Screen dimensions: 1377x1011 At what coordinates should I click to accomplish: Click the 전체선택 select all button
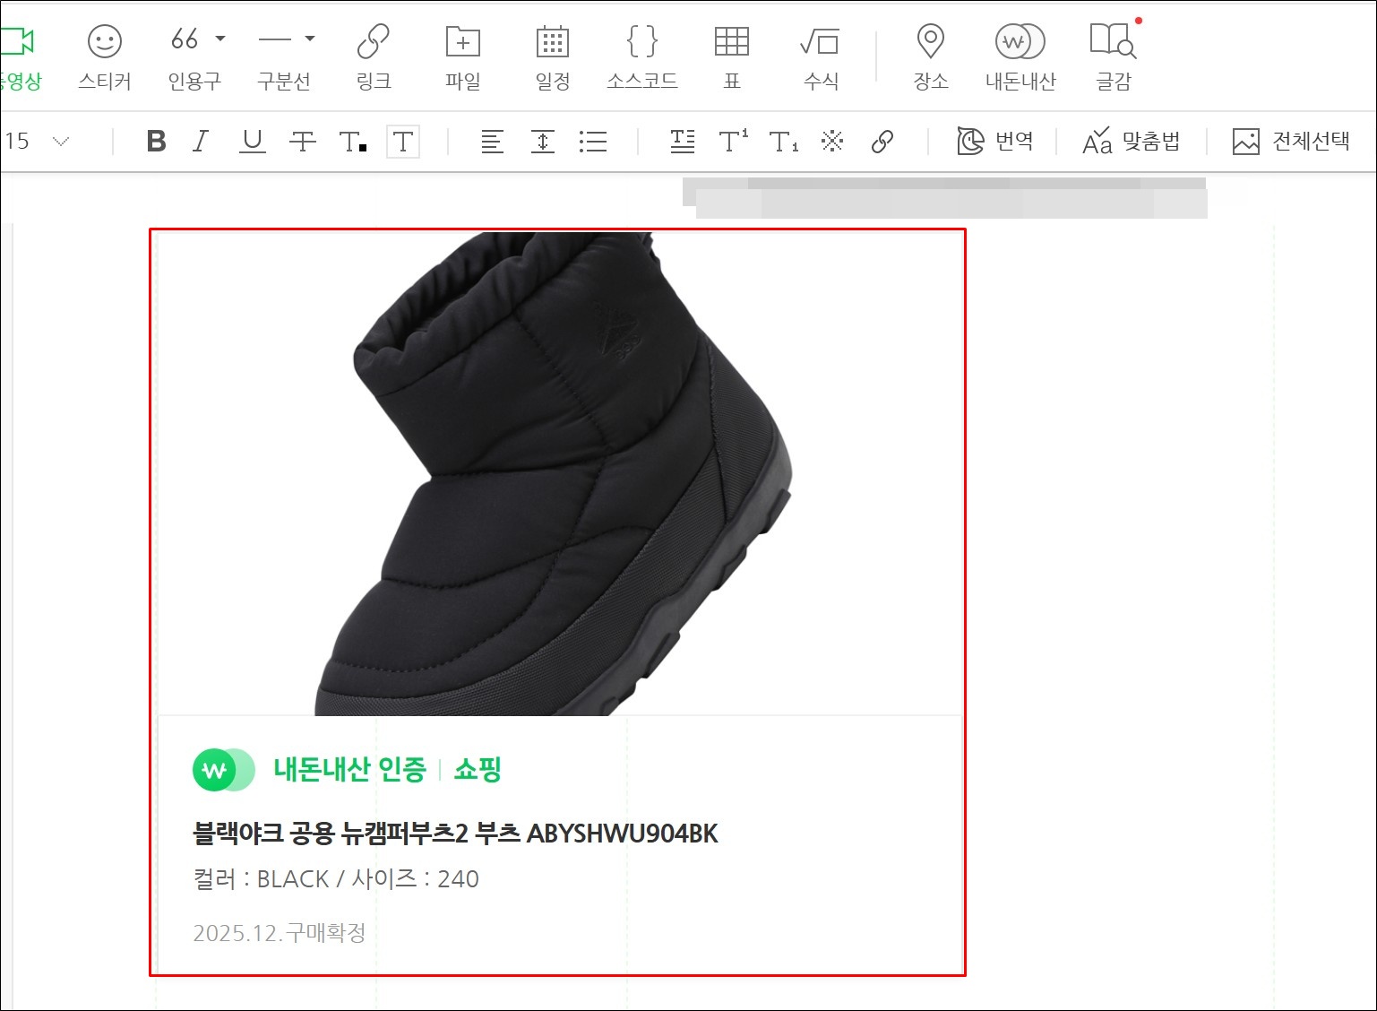[1291, 142]
